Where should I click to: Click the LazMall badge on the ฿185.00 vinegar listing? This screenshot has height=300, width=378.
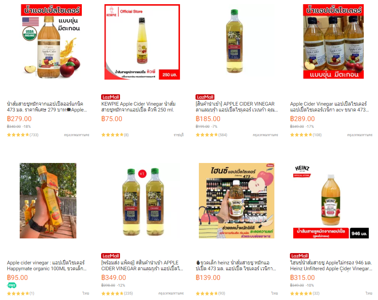205,97
